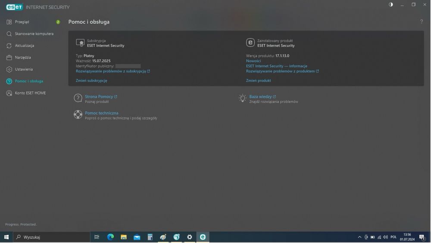Click the Progress. Protected. footer text
Viewport: 431px width, 243px height.
21,224
